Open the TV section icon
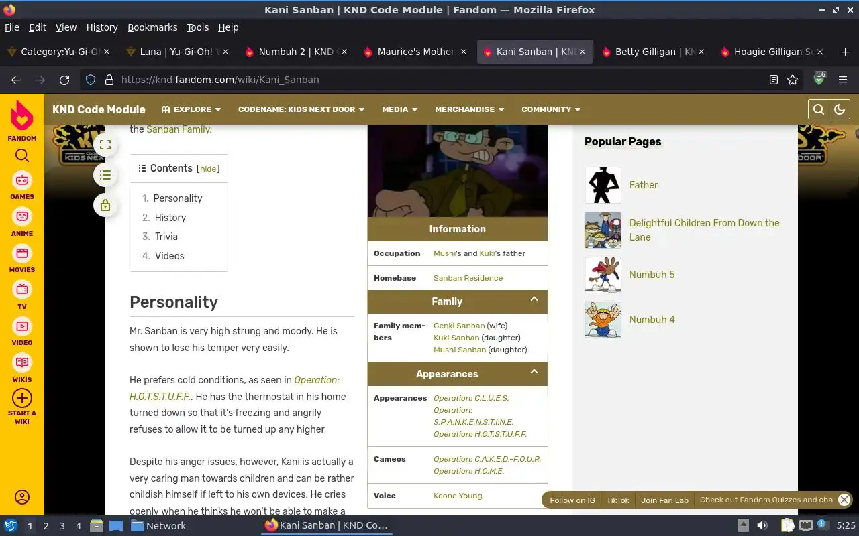859x536 pixels. 22,289
